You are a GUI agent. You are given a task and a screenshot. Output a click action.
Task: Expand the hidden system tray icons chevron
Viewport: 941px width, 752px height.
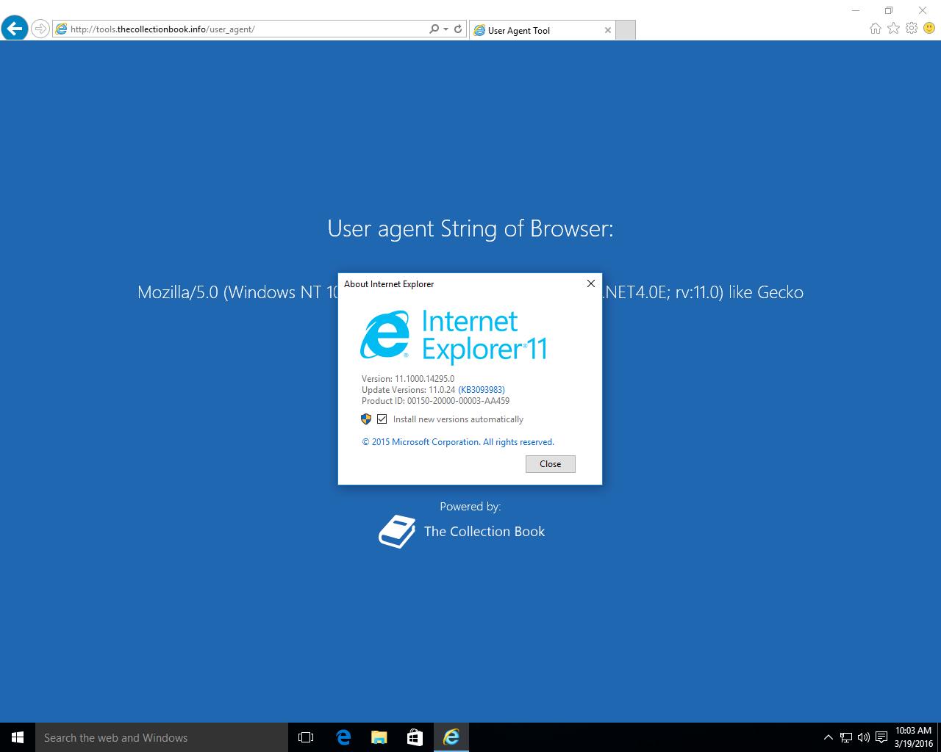click(829, 737)
